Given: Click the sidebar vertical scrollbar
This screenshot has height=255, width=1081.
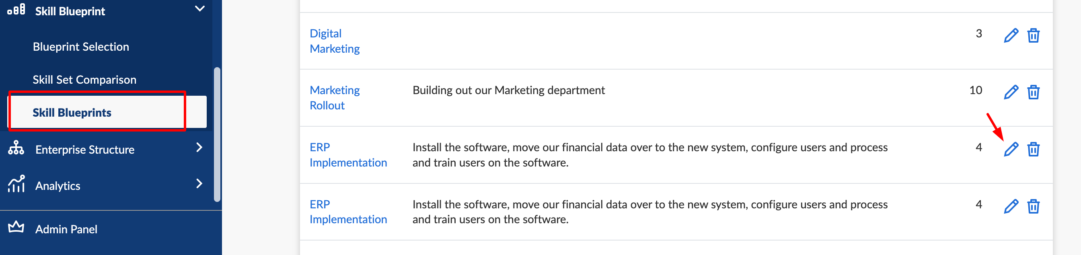Looking at the screenshot, I should 217,134.
